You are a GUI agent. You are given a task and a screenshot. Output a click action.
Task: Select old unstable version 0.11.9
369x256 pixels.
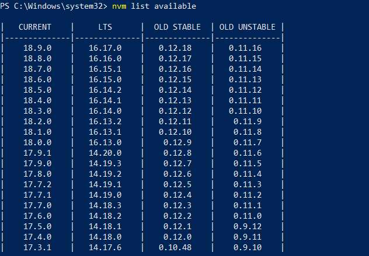click(248, 121)
